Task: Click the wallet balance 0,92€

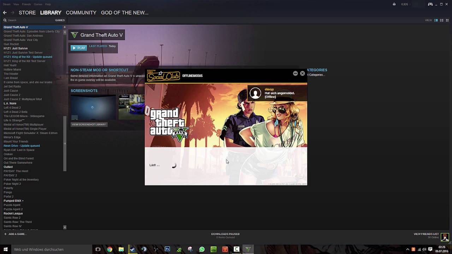Action: click(x=405, y=4)
